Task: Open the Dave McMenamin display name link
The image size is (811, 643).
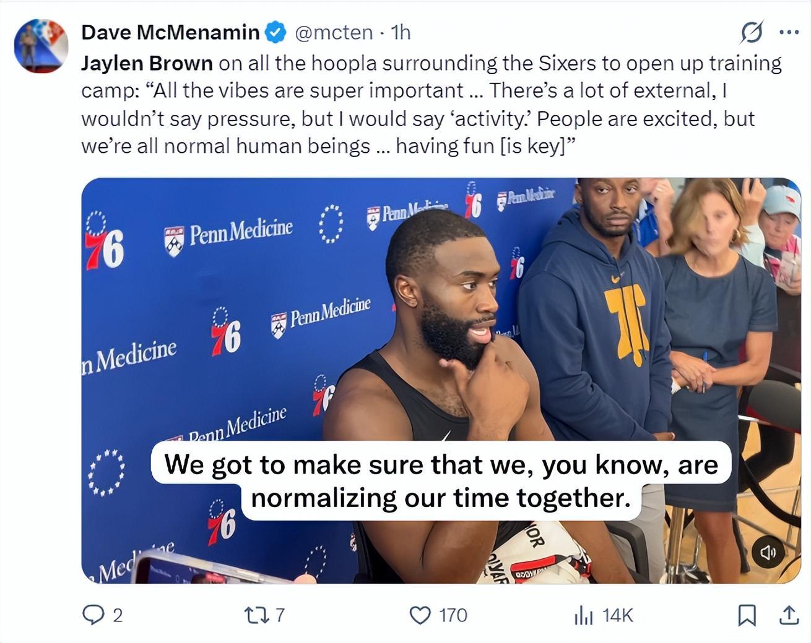Action: tap(171, 32)
